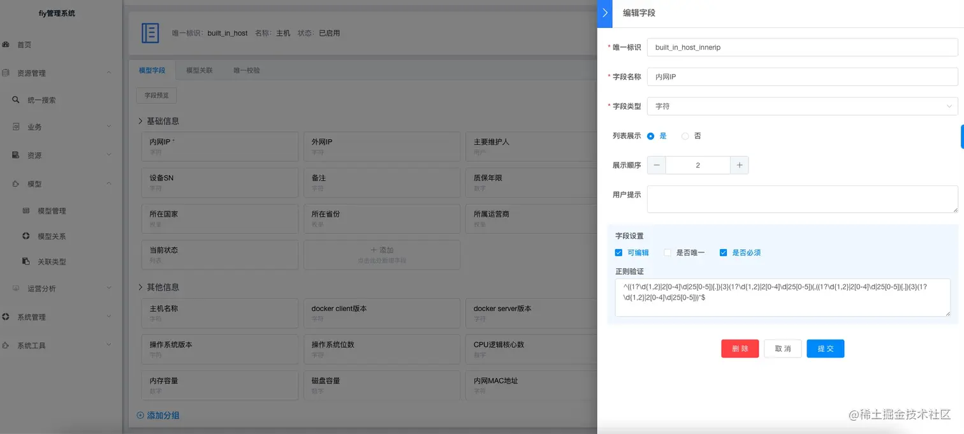Select 是 for 列表展示
The image size is (964, 434).
(x=651, y=136)
